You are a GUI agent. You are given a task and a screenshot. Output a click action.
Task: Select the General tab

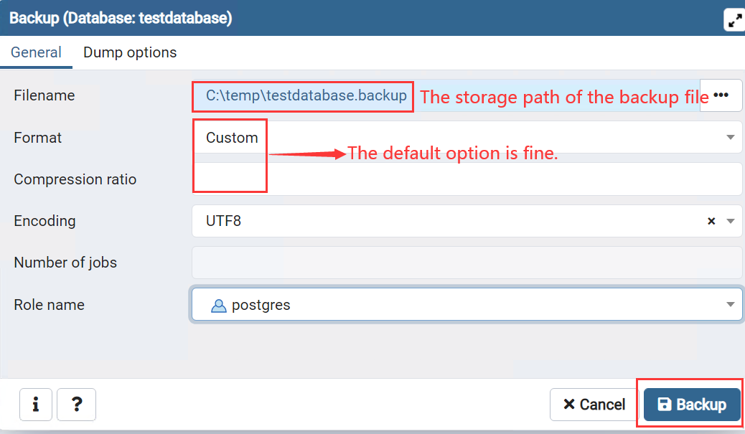click(36, 52)
